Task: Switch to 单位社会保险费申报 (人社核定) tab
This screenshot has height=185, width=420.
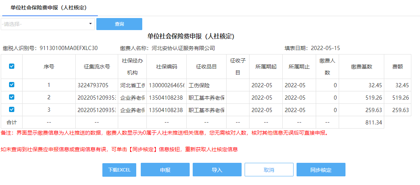Action: click(49, 8)
